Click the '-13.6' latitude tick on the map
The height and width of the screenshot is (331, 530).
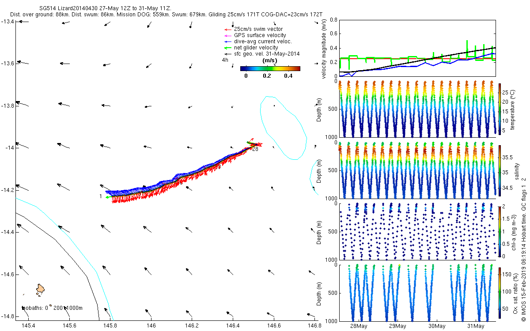[8, 63]
